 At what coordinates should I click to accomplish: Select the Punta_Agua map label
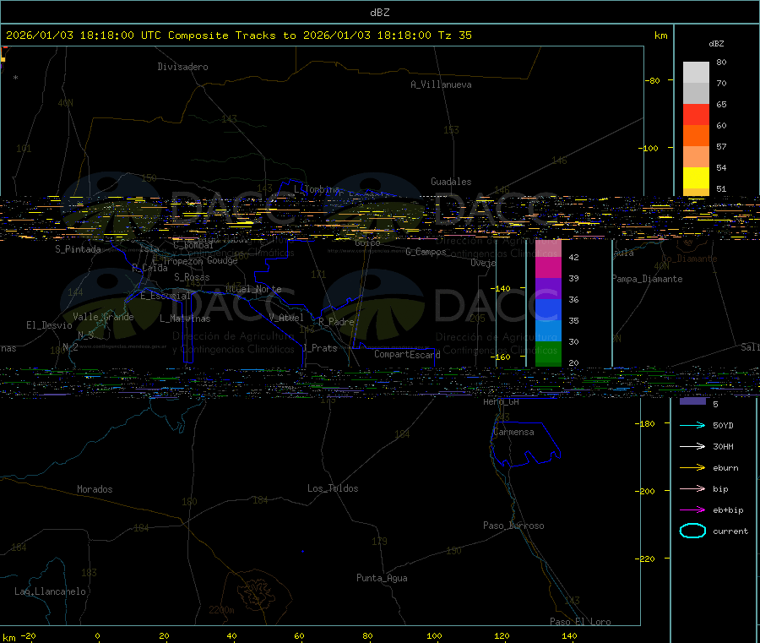[x=382, y=578]
